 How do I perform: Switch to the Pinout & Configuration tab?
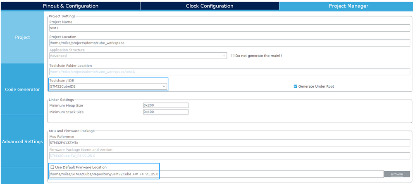(71, 6)
